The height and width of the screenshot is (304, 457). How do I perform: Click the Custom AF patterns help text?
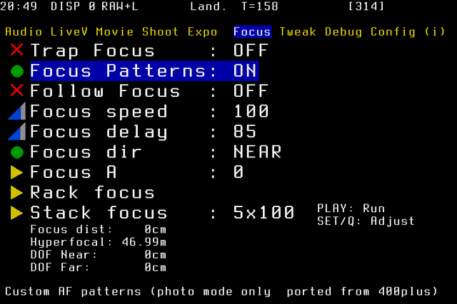click(x=221, y=292)
